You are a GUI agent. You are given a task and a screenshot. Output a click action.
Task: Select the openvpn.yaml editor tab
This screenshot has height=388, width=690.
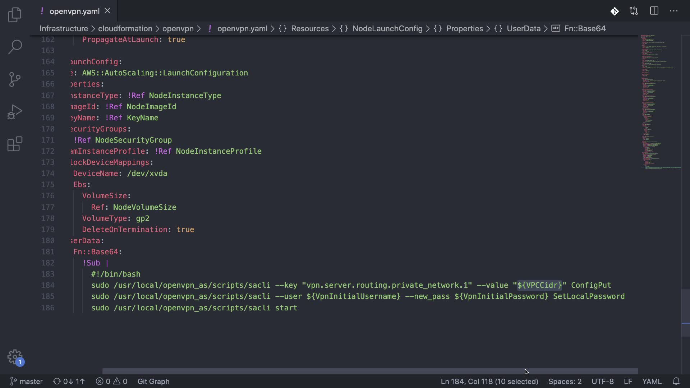pyautogui.click(x=74, y=11)
